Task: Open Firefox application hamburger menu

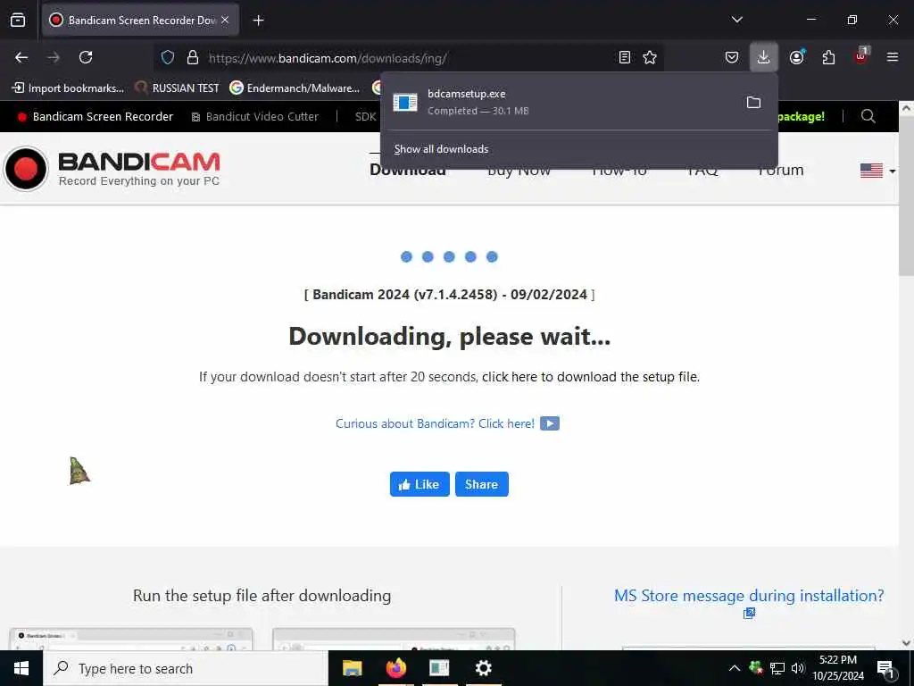Action: tap(893, 57)
